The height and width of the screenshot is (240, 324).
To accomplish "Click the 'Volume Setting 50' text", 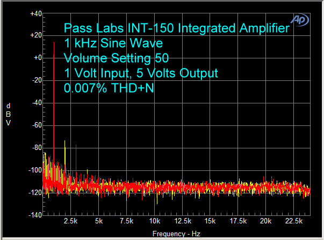I will [117, 58].
